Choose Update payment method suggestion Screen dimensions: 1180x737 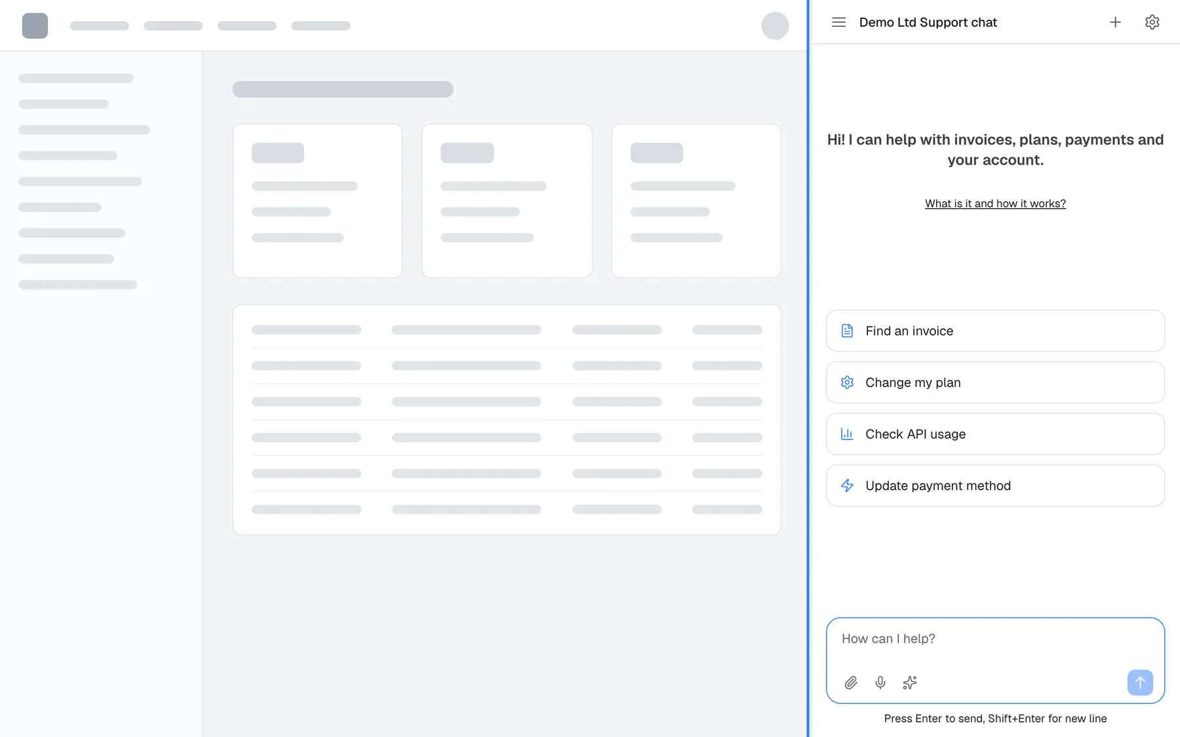995,485
